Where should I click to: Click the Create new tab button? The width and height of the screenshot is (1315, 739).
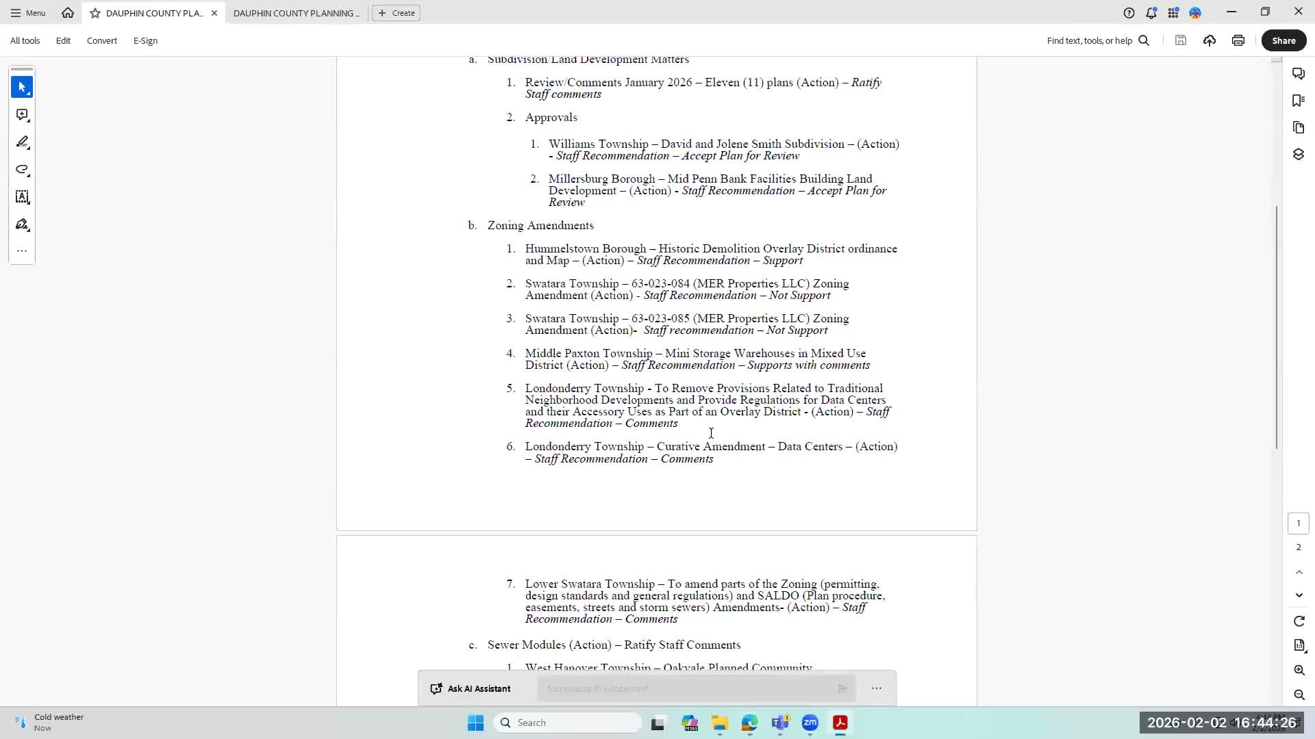(396, 13)
